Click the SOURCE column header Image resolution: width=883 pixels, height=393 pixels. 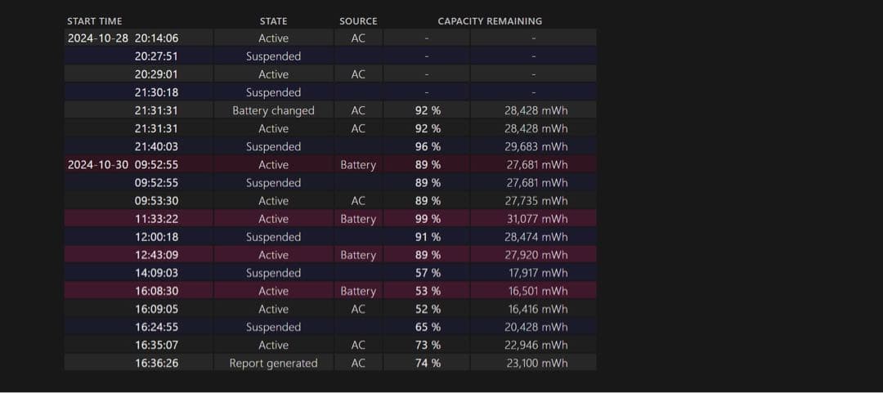[358, 21]
